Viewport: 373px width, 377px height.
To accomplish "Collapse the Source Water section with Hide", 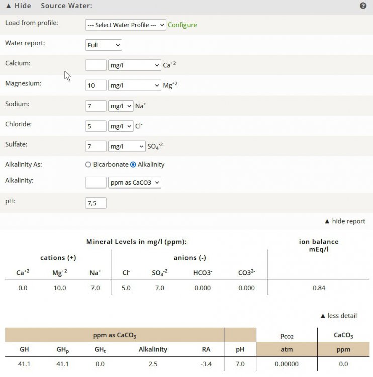I will [x=18, y=6].
